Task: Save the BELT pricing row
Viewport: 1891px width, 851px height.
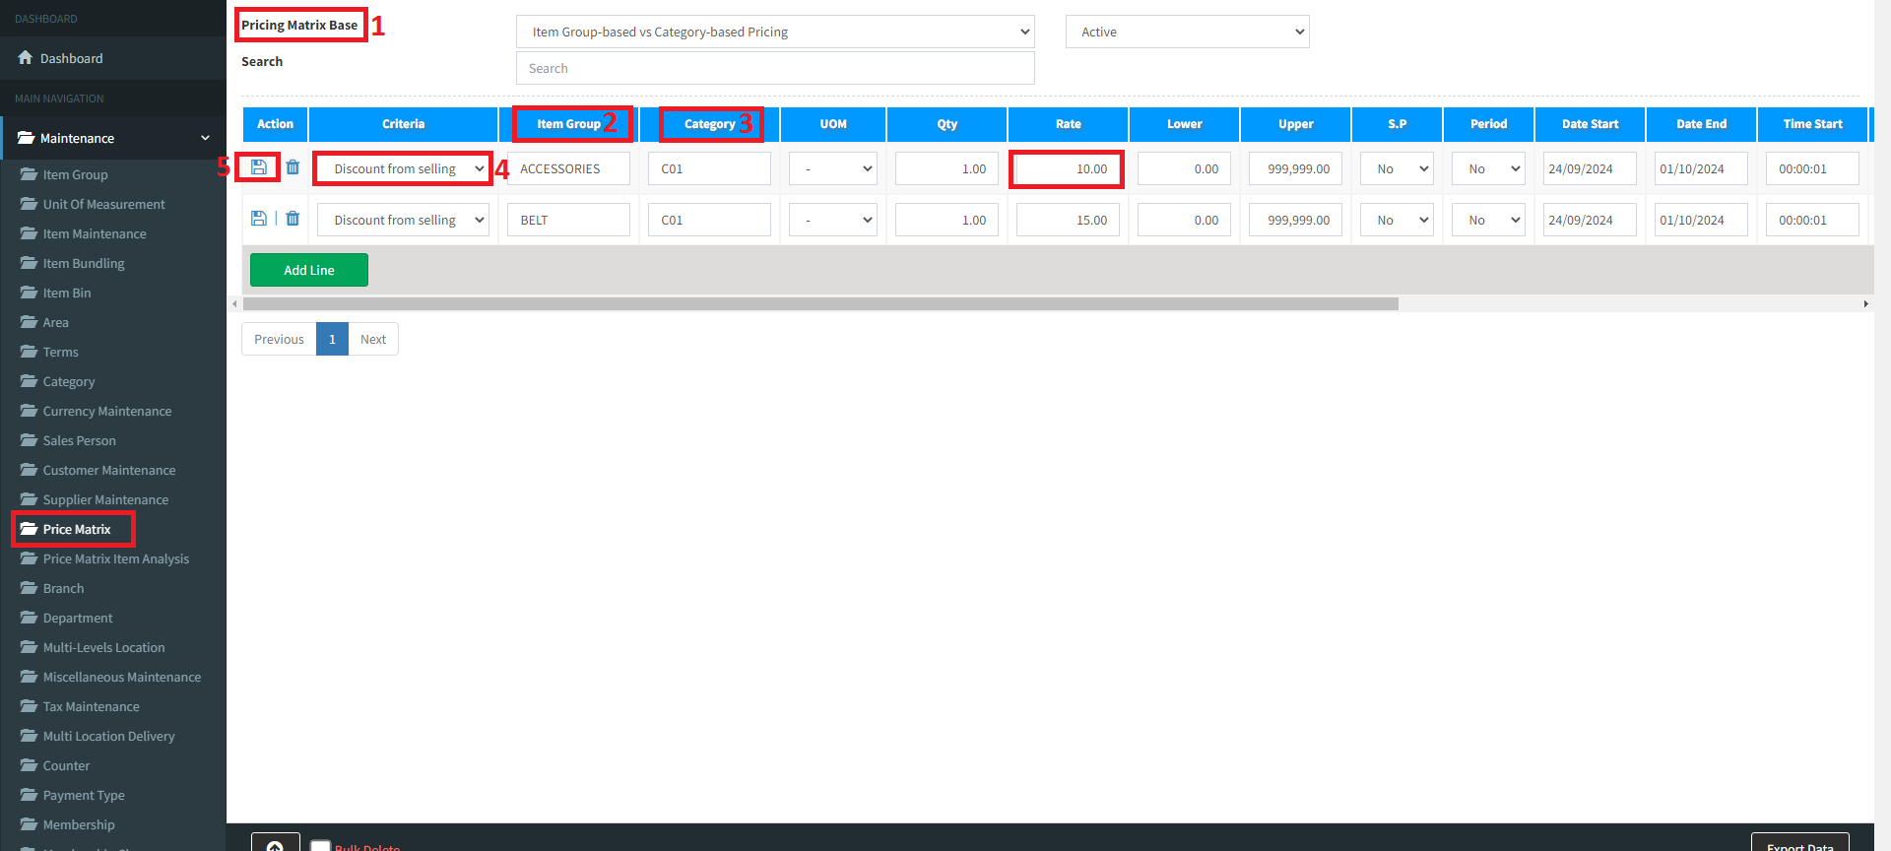Action: click(258, 219)
